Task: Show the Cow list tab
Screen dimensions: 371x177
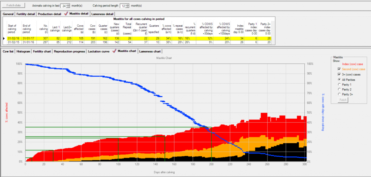Action: (8, 51)
